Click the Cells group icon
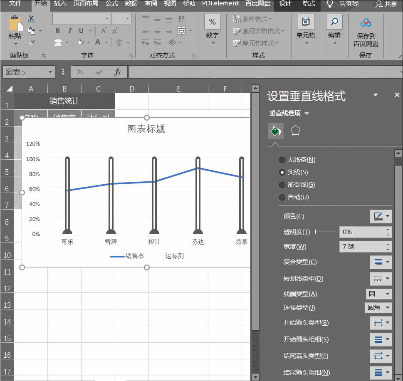Viewport: 403px width, 381px height. pyautogui.click(x=306, y=22)
